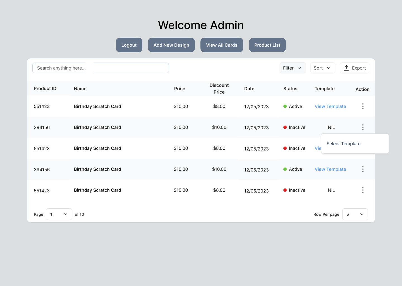Open the Sort dropdown
The width and height of the screenshot is (402, 286).
(323, 68)
